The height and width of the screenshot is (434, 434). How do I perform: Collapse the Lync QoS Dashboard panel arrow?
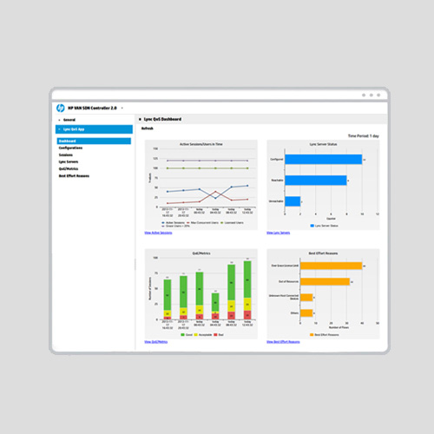pyautogui.click(x=140, y=119)
